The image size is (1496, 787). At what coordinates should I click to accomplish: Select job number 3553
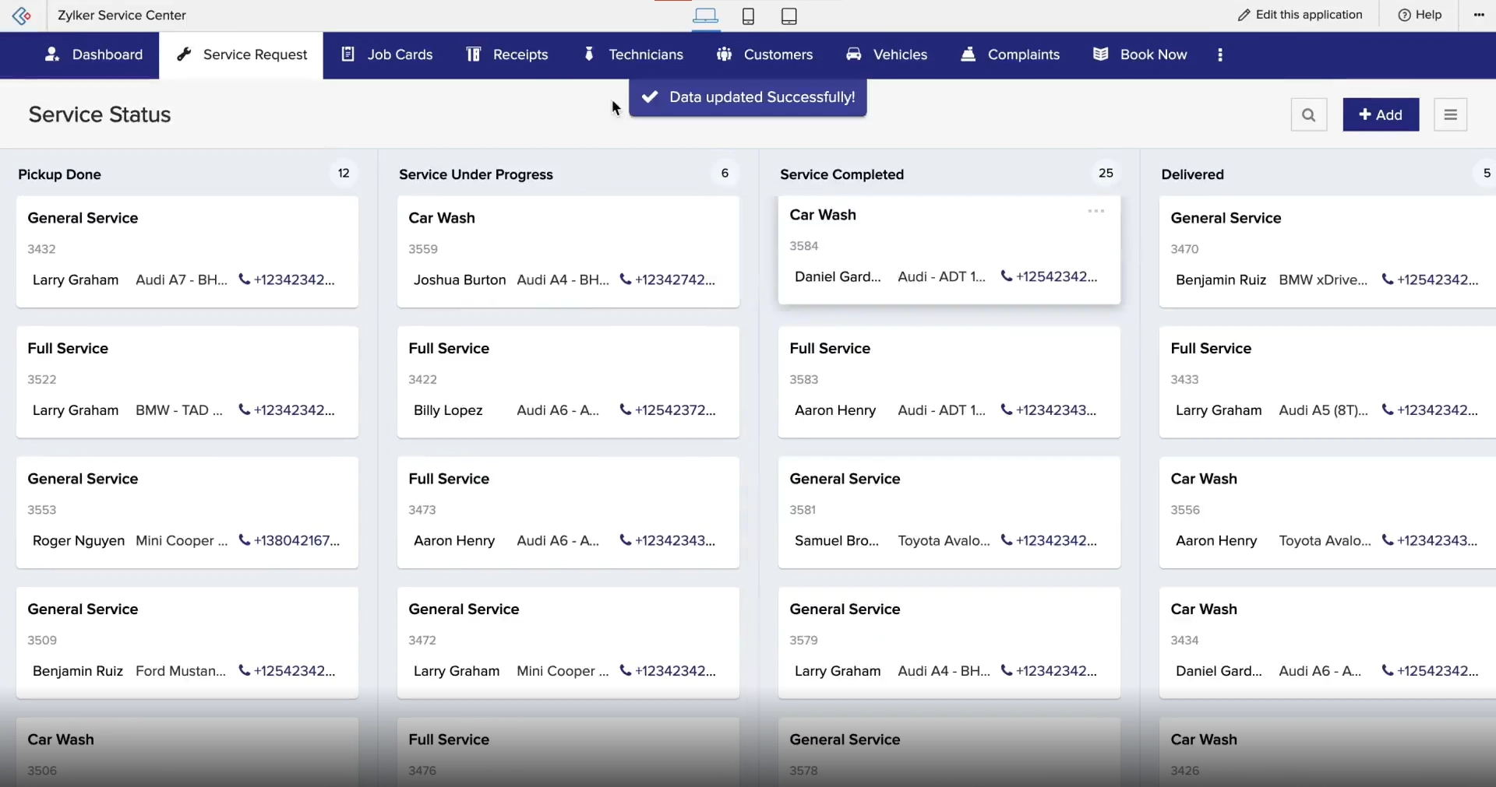pos(41,510)
